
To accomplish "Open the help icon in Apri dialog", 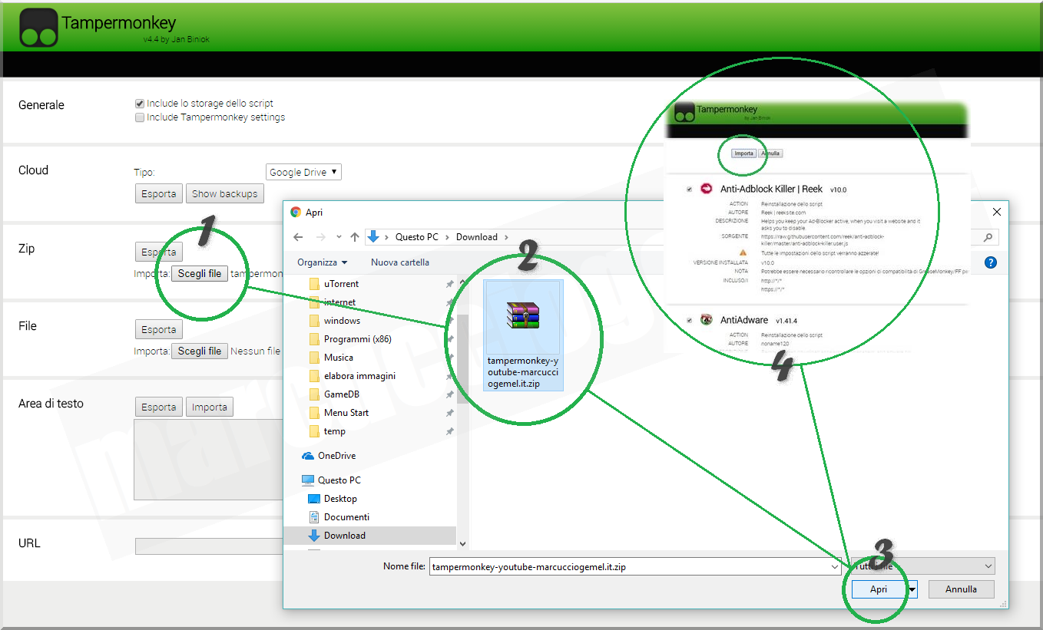I will pyautogui.click(x=991, y=262).
